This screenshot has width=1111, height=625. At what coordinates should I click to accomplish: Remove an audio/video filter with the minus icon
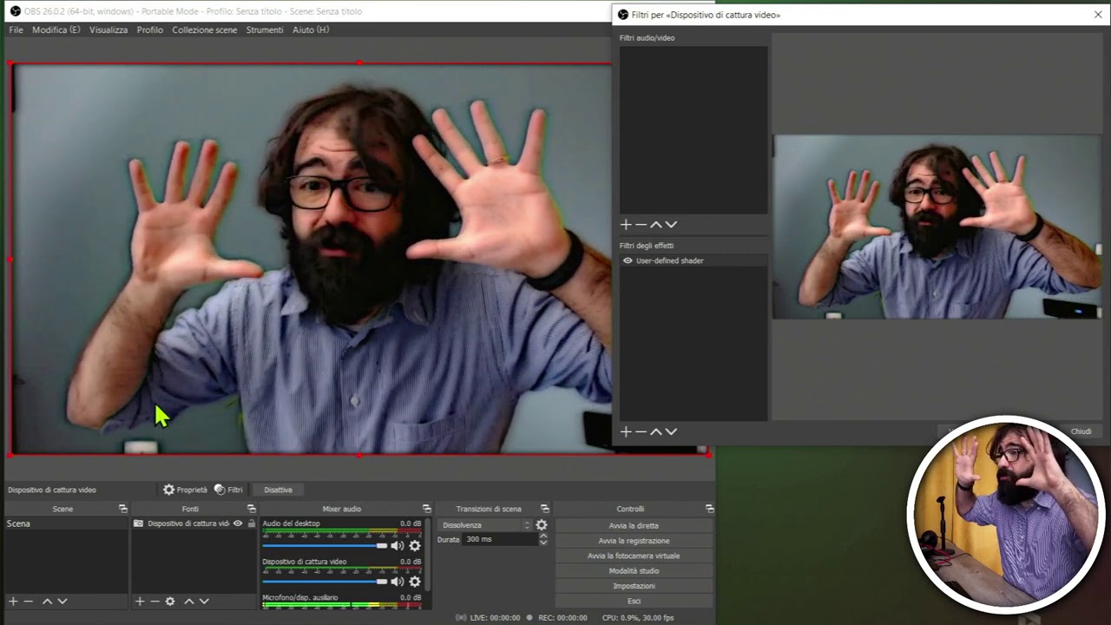pyautogui.click(x=641, y=224)
